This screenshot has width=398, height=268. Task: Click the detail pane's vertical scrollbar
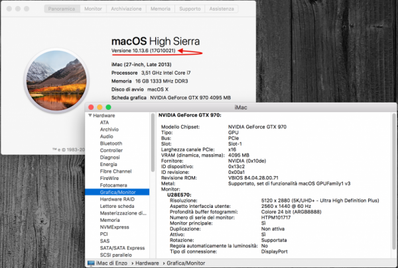pos(394,181)
